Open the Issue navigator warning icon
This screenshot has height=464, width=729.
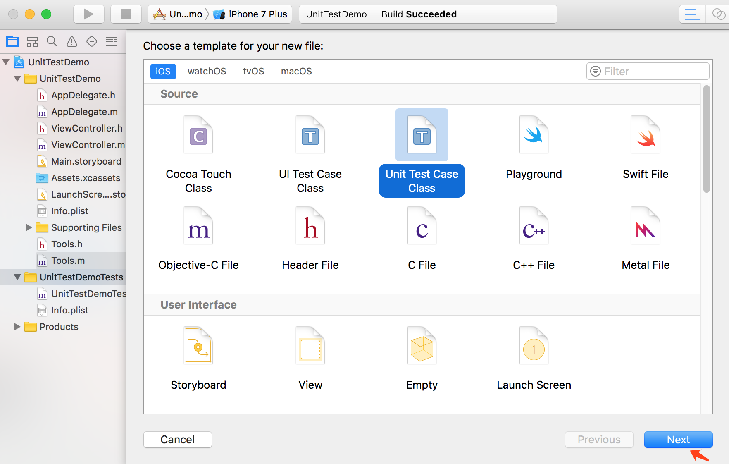click(x=72, y=41)
